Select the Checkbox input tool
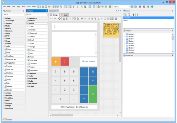 click(x=37, y=60)
